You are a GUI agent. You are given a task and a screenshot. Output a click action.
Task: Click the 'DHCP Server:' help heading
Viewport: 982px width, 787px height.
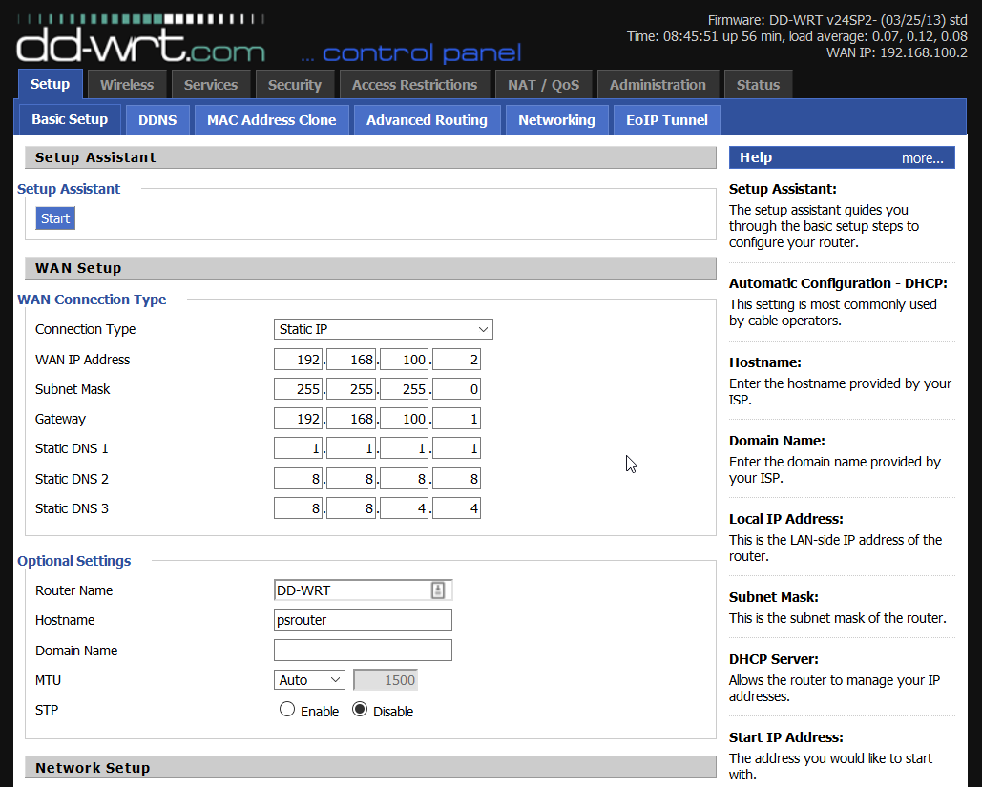(773, 658)
